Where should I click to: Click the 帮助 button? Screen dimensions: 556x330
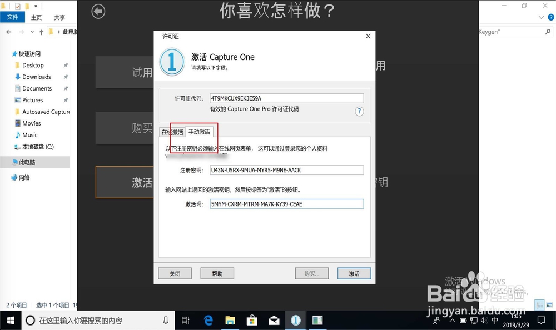click(217, 274)
